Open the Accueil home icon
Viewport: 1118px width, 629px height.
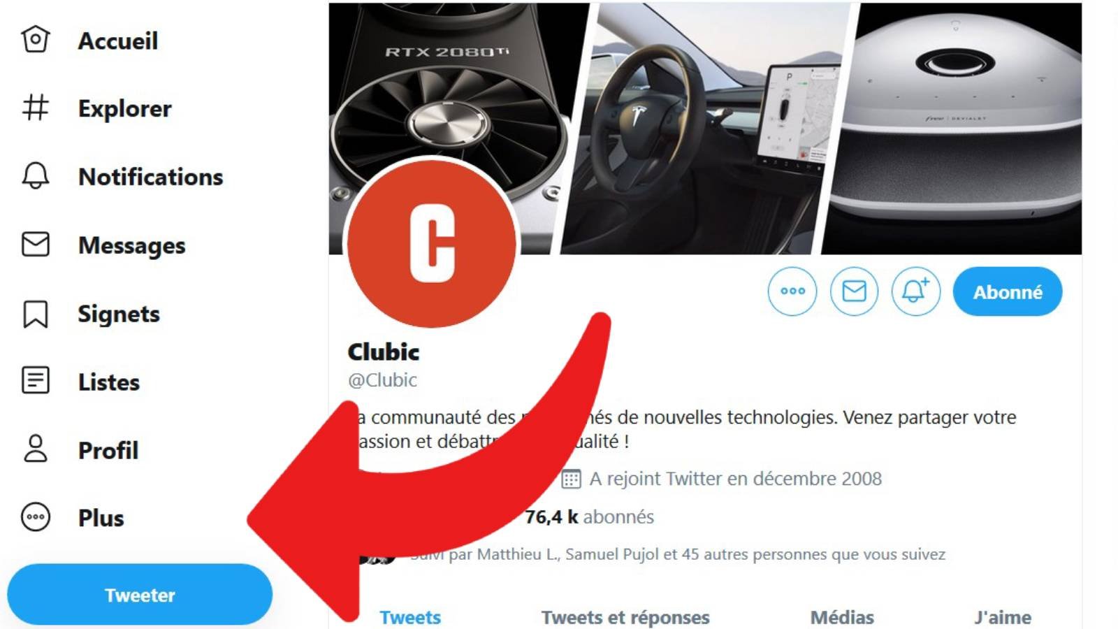pyautogui.click(x=36, y=40)
